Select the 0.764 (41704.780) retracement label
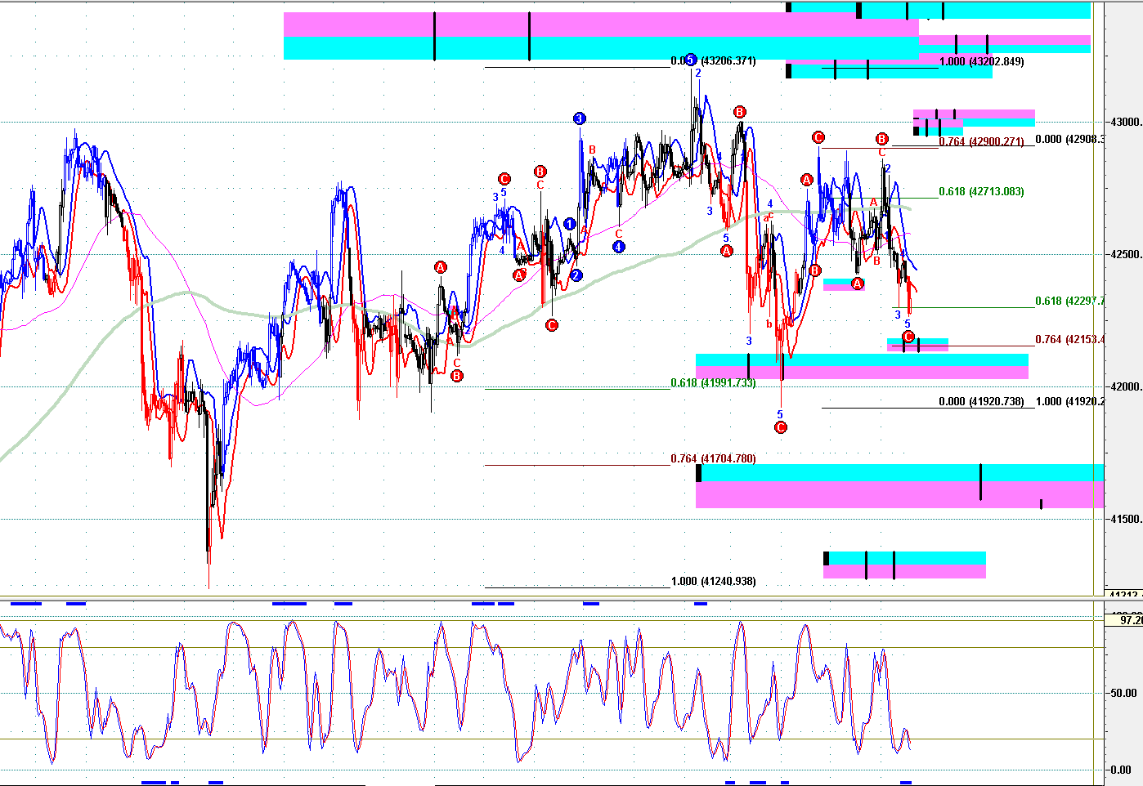This screenshot has height=786, width=1143. [x=713, y=459]
